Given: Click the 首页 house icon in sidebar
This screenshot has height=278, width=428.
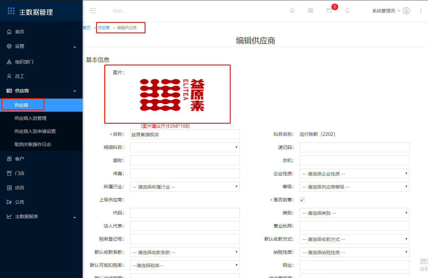Looking at the screenshot, I should 9,32.
